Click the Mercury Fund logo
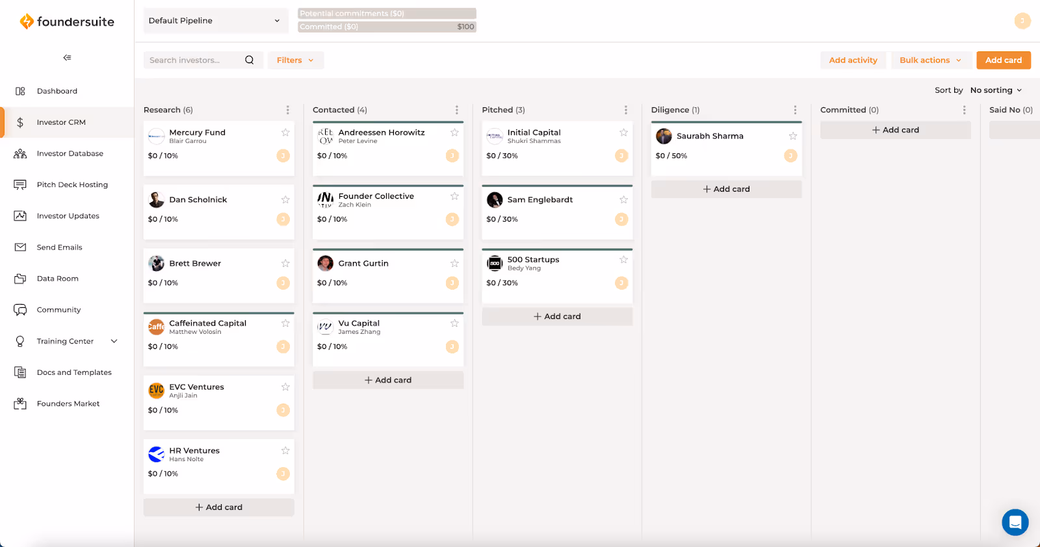This screenshot has width=1040, height=547. point(156,136)
